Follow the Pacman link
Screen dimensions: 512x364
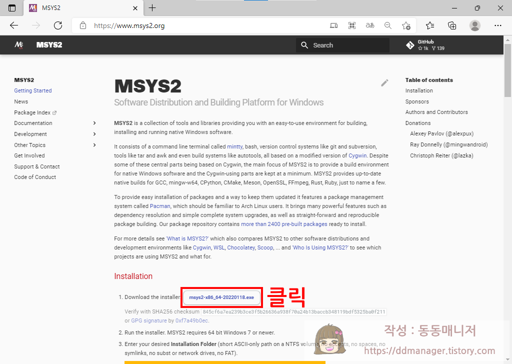click(160, 206)
